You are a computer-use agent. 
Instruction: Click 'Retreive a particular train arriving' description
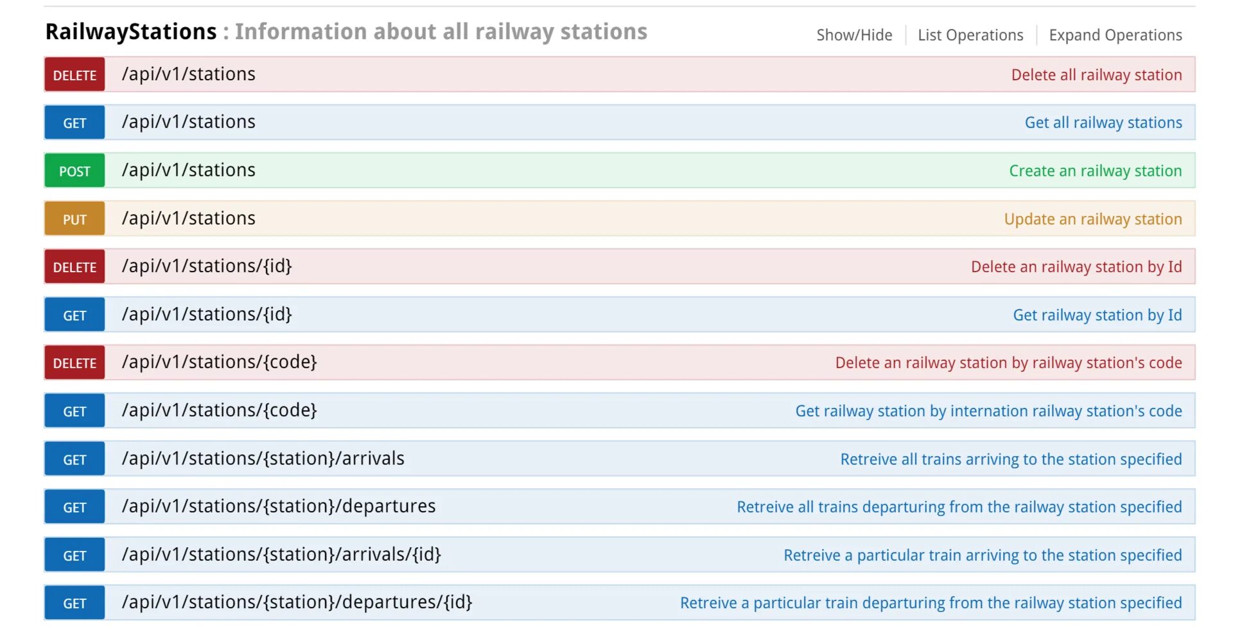click(982, 555)
